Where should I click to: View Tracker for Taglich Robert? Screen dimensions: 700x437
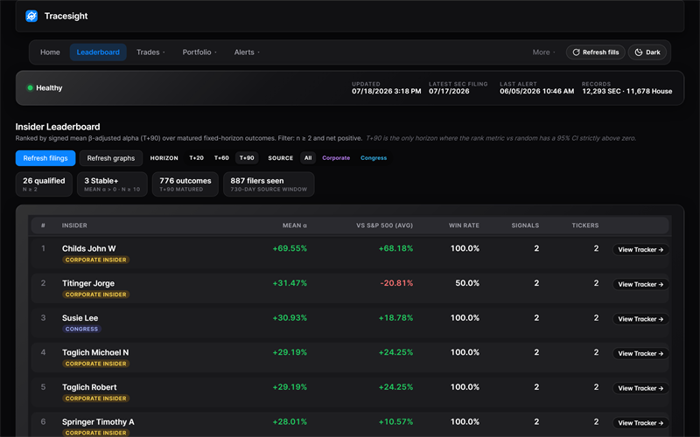click(x=640, y=388)
